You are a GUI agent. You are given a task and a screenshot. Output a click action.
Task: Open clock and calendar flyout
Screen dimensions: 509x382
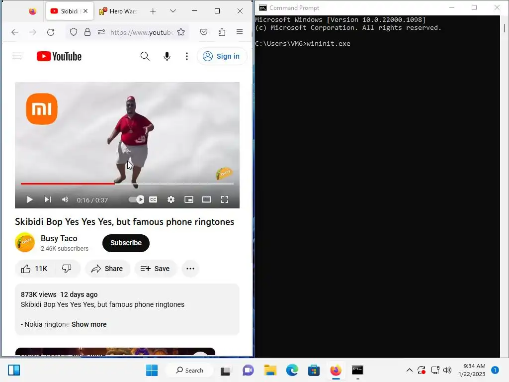(472, 370)
